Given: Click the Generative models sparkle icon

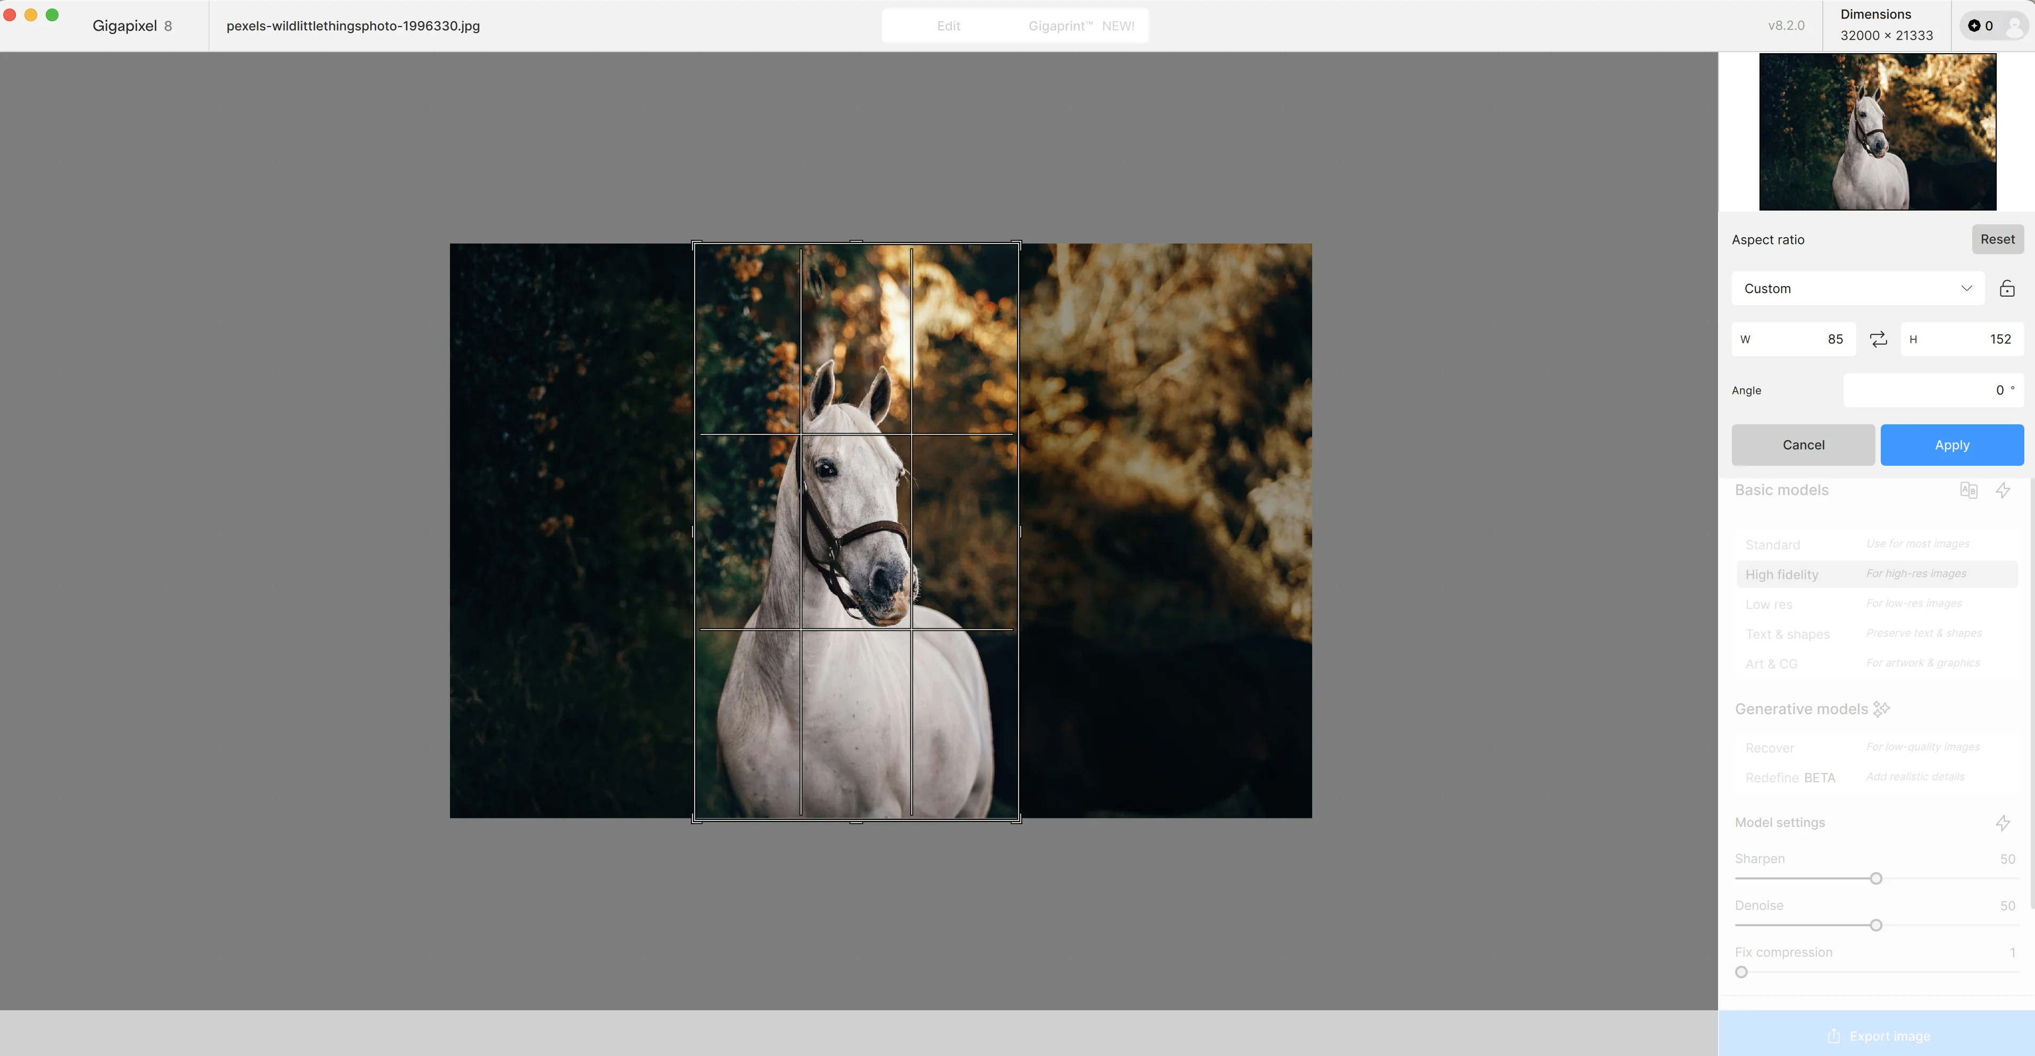Looking at the screenshot, I should [1882, 708].
